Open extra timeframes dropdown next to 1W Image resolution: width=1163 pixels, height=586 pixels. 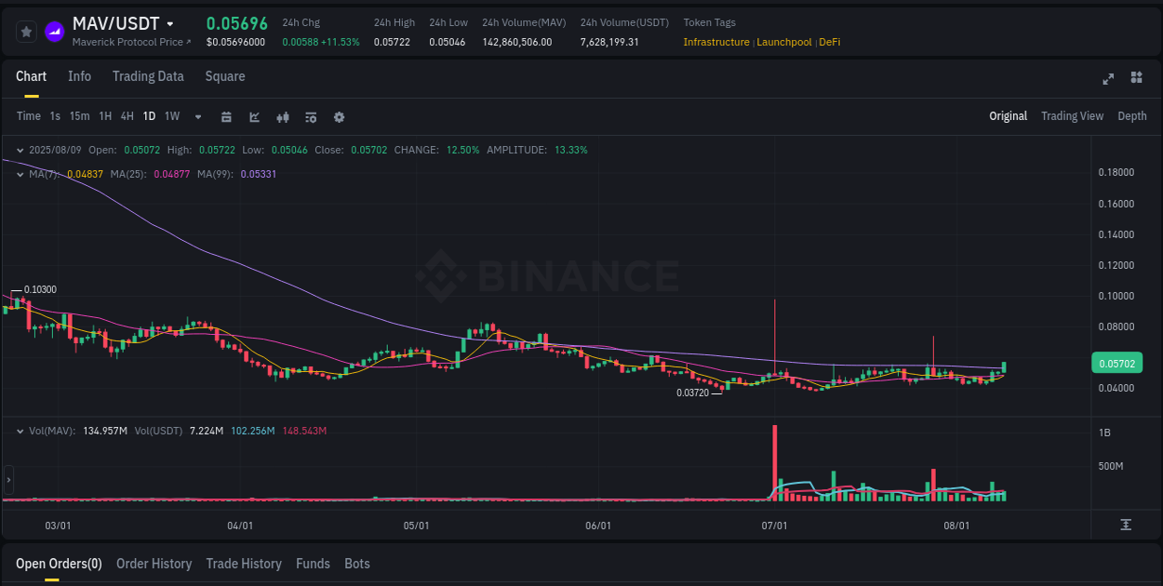click(196, 116)
